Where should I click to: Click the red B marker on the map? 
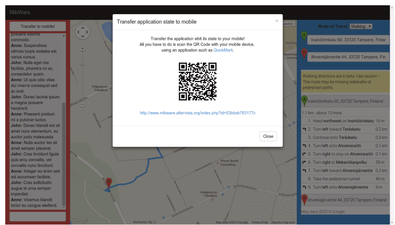109,182
